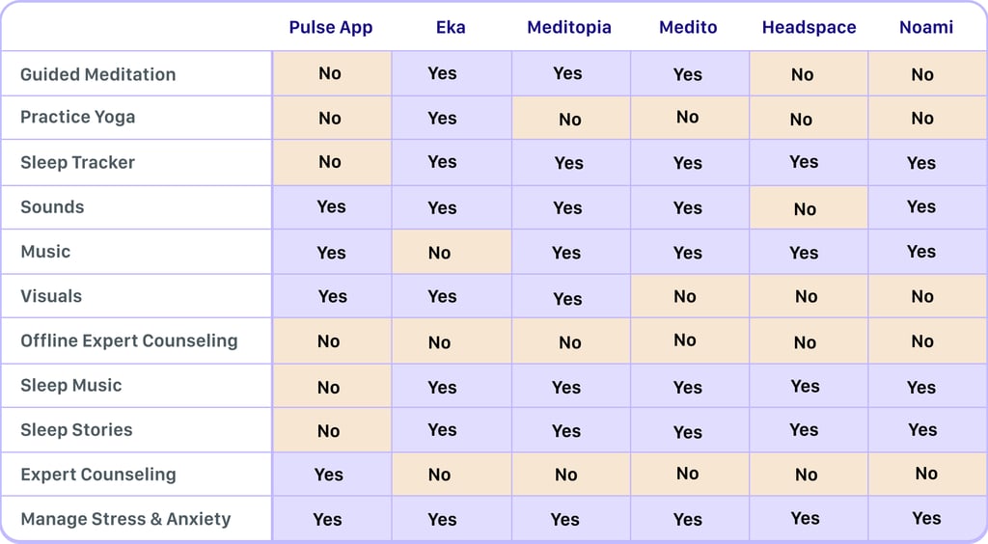988x544 pixels.
Task: Click the Music row label
Action: [x=45, y=252]
